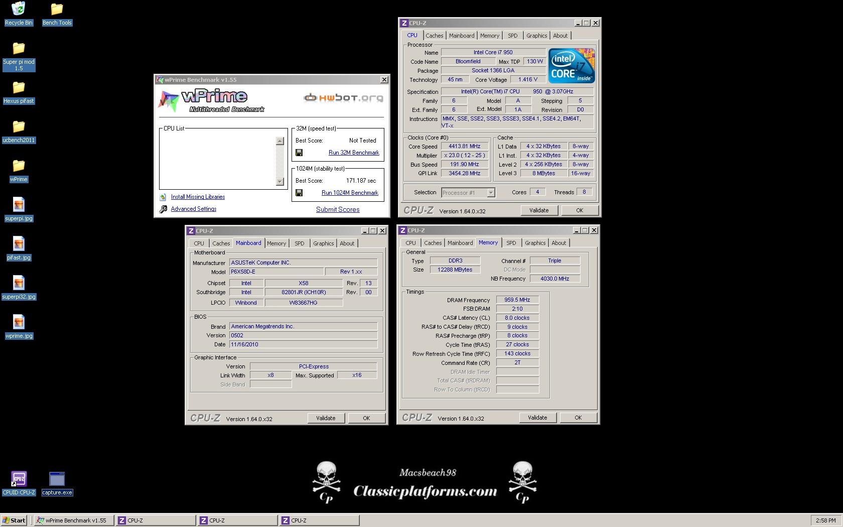Click the Install Missing Libraries icon
The image size is (843, 527).
[163, 197]
